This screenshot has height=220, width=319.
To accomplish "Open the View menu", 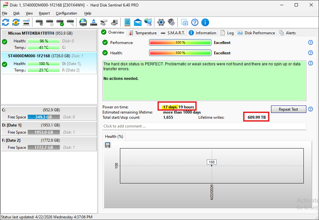I will coord(29,13).
